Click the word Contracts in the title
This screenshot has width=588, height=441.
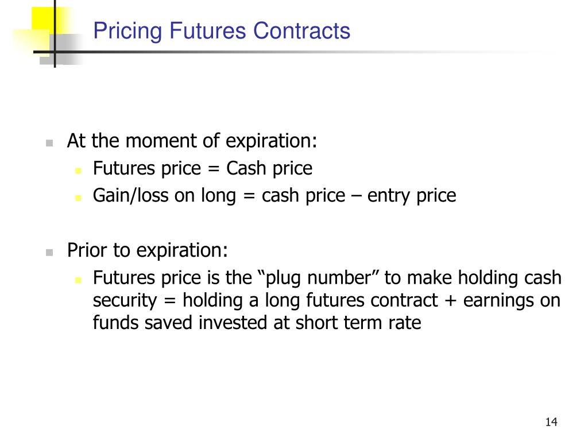tap(302, 31)
